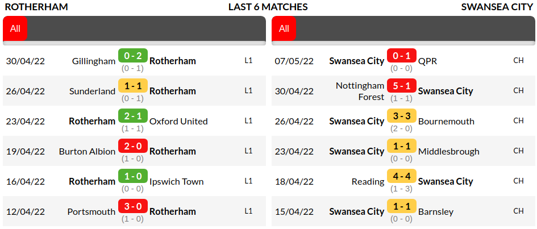The image size is (537, 229).
Task: Click the 3 - 3 Swansea vs Bournemouth score
Action: pos(402,116)
